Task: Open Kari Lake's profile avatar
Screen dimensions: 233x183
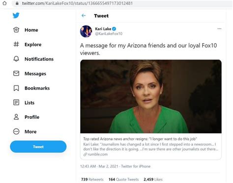Action: (86, 31)
